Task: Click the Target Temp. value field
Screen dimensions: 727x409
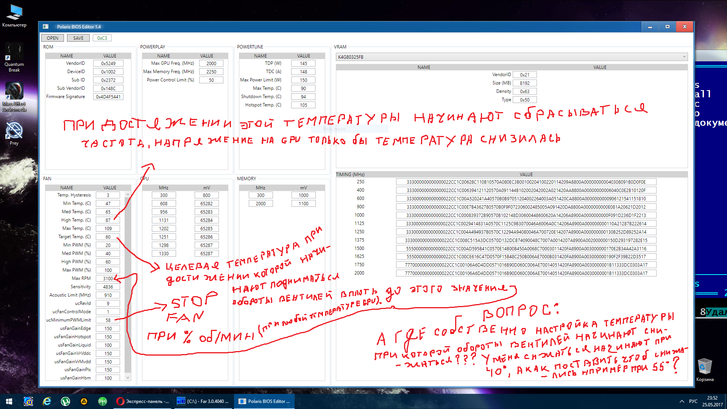Action: 108,237
